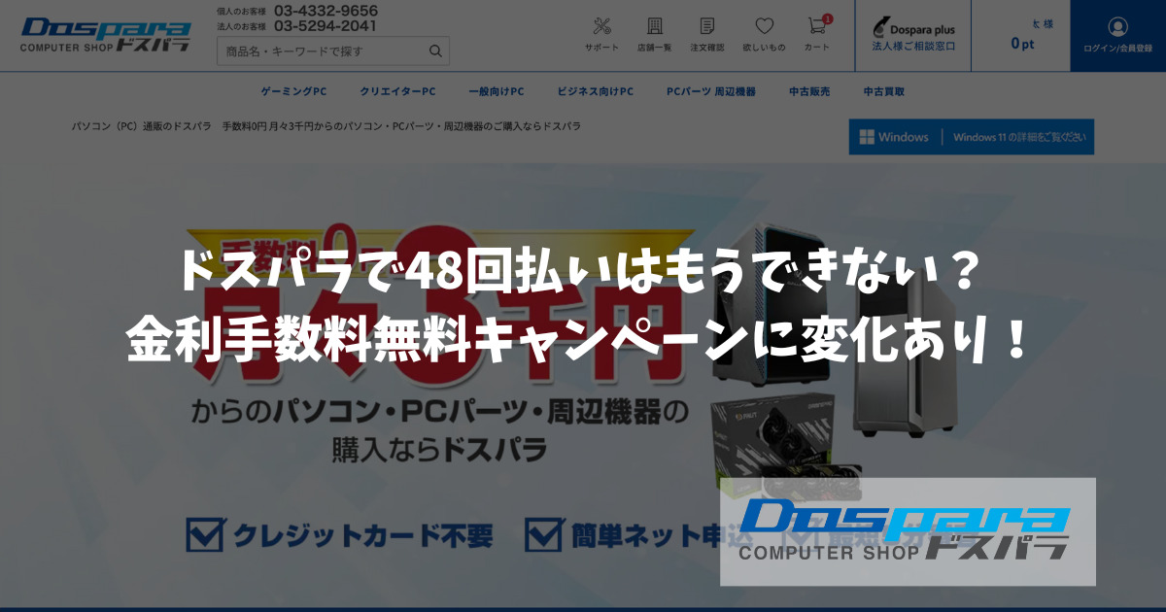Viewport: 1166px width, 612px height.
Task: Open the 中古販売 menu
Action: click(809, 91)
